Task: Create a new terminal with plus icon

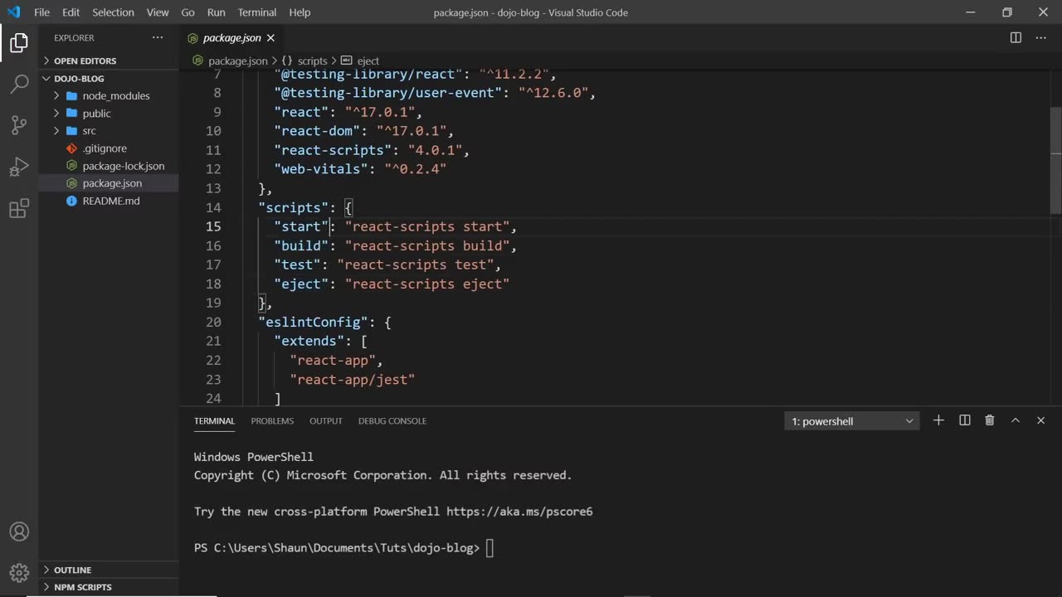Action: 938,420
